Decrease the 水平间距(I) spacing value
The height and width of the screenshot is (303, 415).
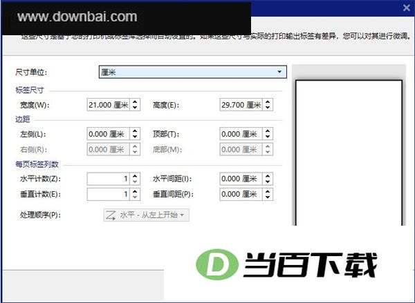(268, 182)
